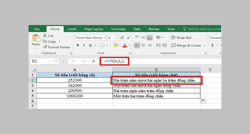Image resolution: width=250 pixels, height=134 pixels.
Task: Set Middle Align for the cell
Action: (143, 38)
